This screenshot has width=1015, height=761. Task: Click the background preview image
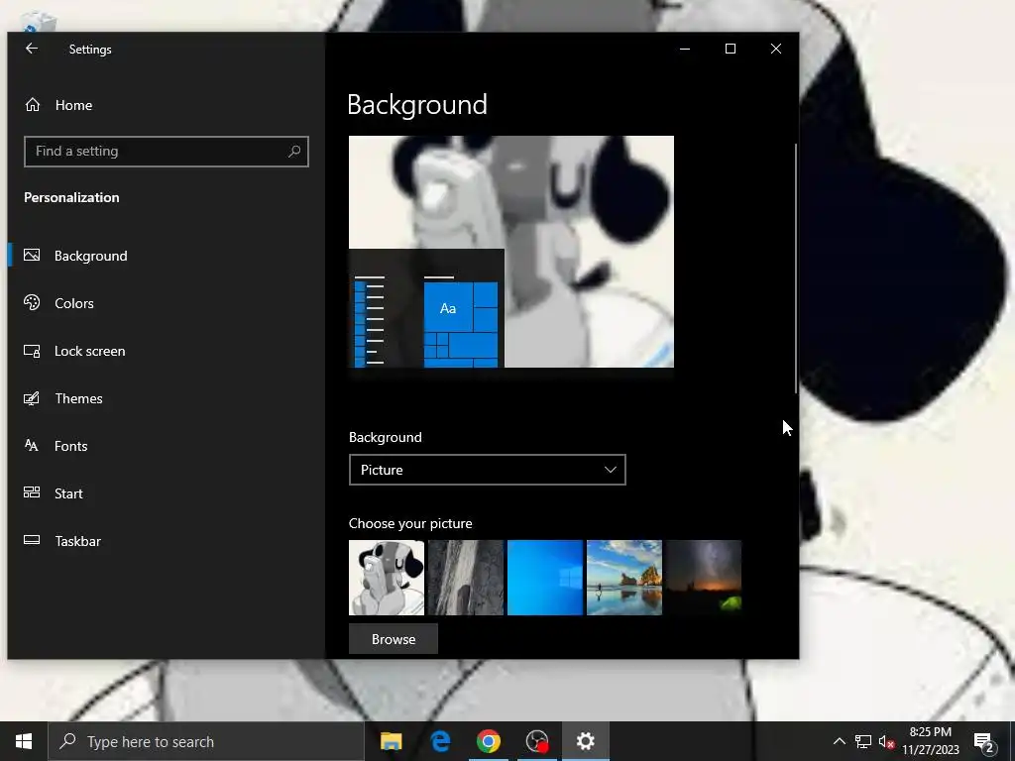click(x=511, y=252)
